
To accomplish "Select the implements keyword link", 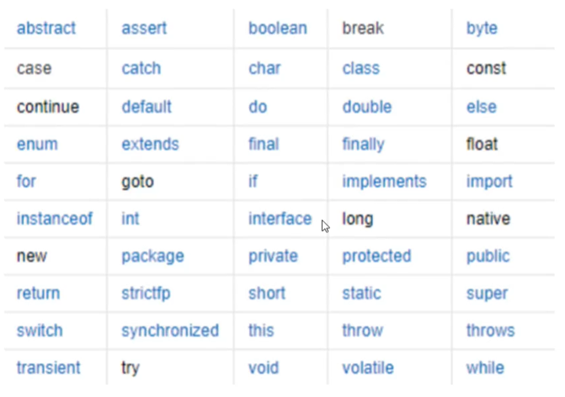I will pyautogui.click(x=385, y=182).
